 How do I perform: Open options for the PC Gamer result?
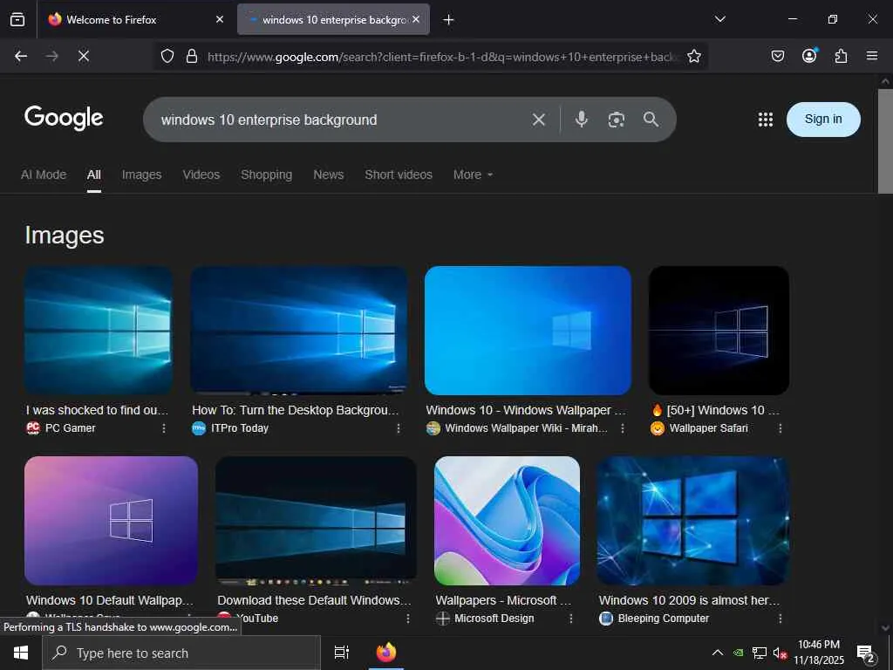(164, 427)
